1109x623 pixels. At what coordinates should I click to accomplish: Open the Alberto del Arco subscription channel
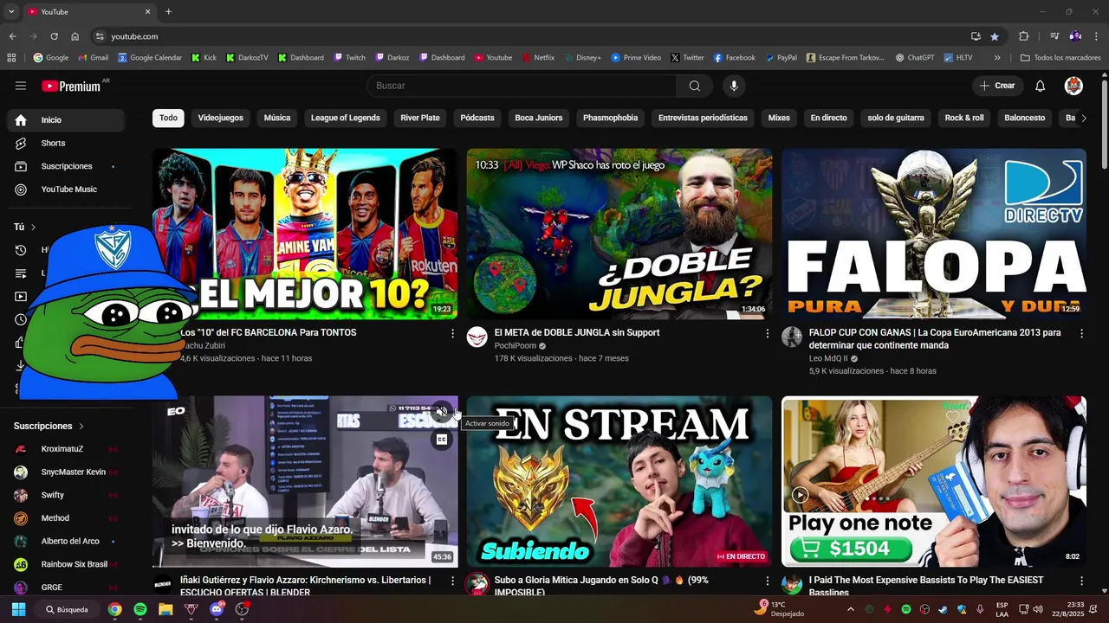click(x=66, y=541)
